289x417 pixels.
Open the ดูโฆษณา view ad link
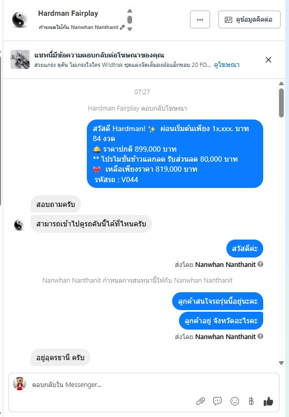tap(226, 65)
